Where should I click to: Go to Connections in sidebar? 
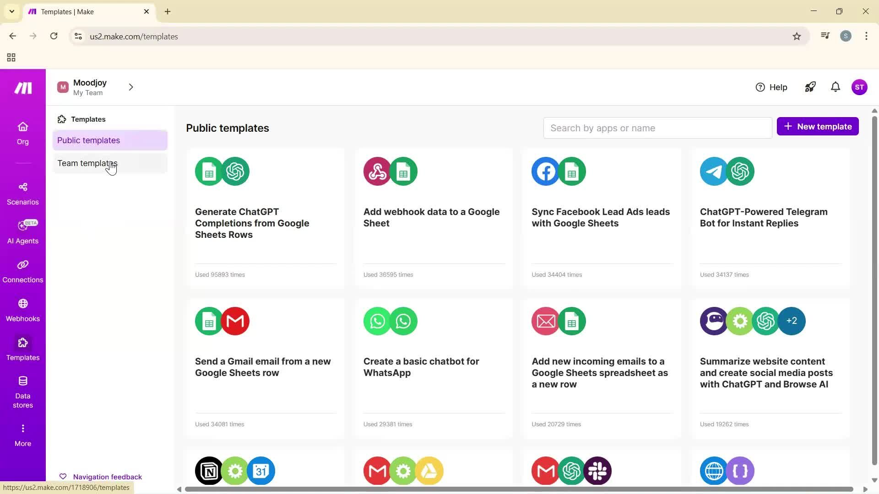click(22, 271)
